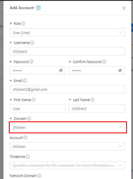Click the Email info icon
Image resolution: width=133 pixels, height=179 pixels.
point(25,81)
